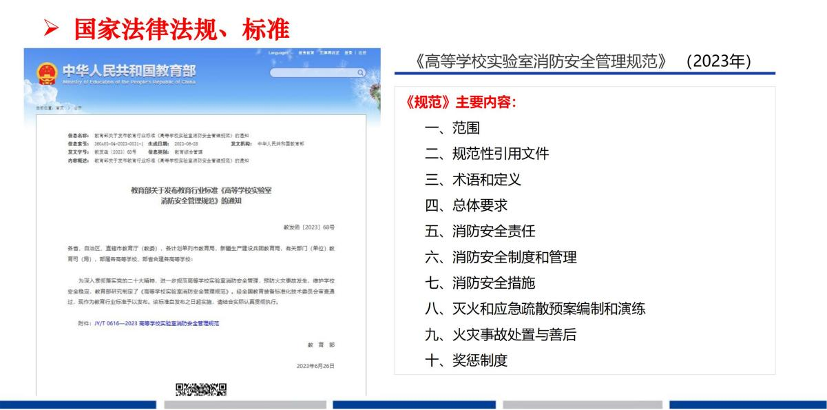827x410 pixels.
Task: Open the 无障碍浏览 link in top bar
Action: tap(329, 53)
